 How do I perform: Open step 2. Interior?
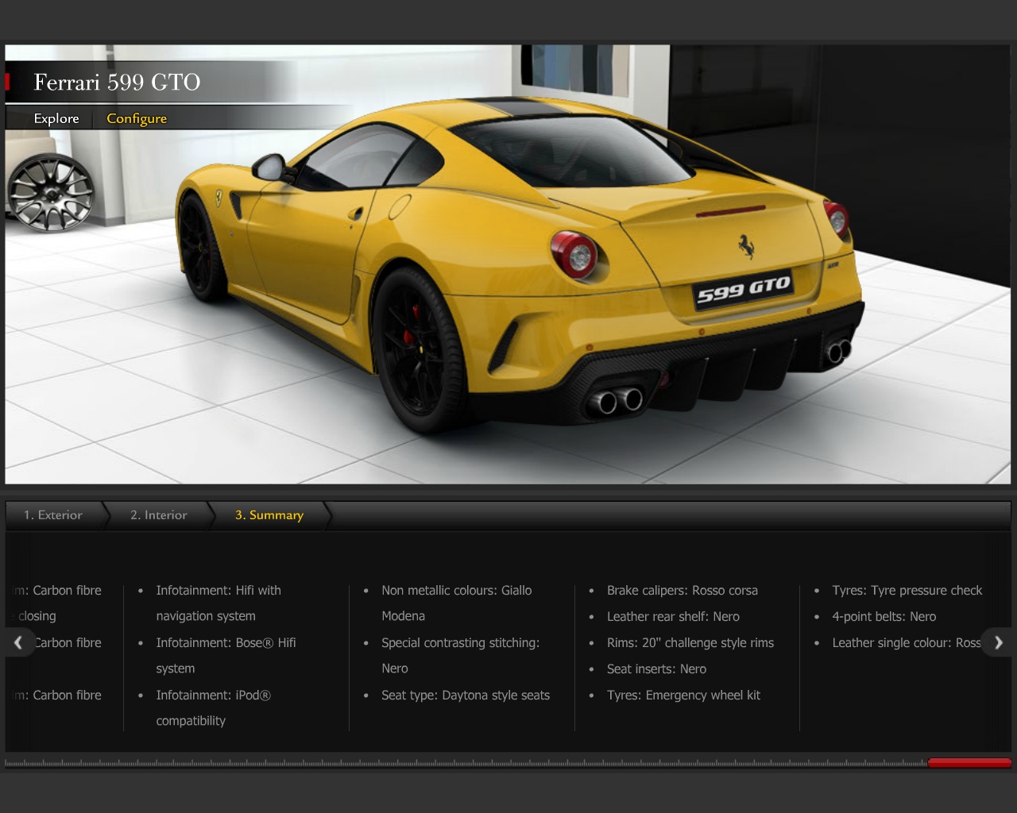(159, 515)
